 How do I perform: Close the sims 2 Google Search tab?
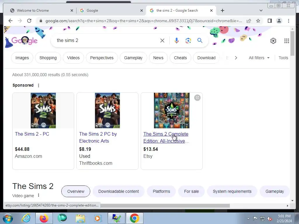tap(211, 10)
